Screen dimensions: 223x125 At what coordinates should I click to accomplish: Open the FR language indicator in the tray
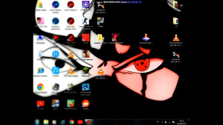coord(157,122)
